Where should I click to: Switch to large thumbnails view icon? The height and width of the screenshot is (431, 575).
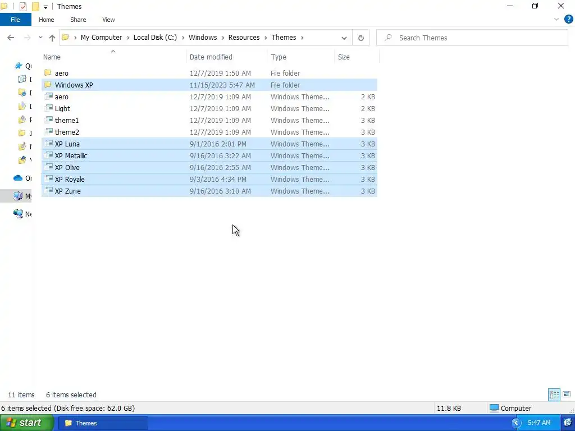click(567, 395)
